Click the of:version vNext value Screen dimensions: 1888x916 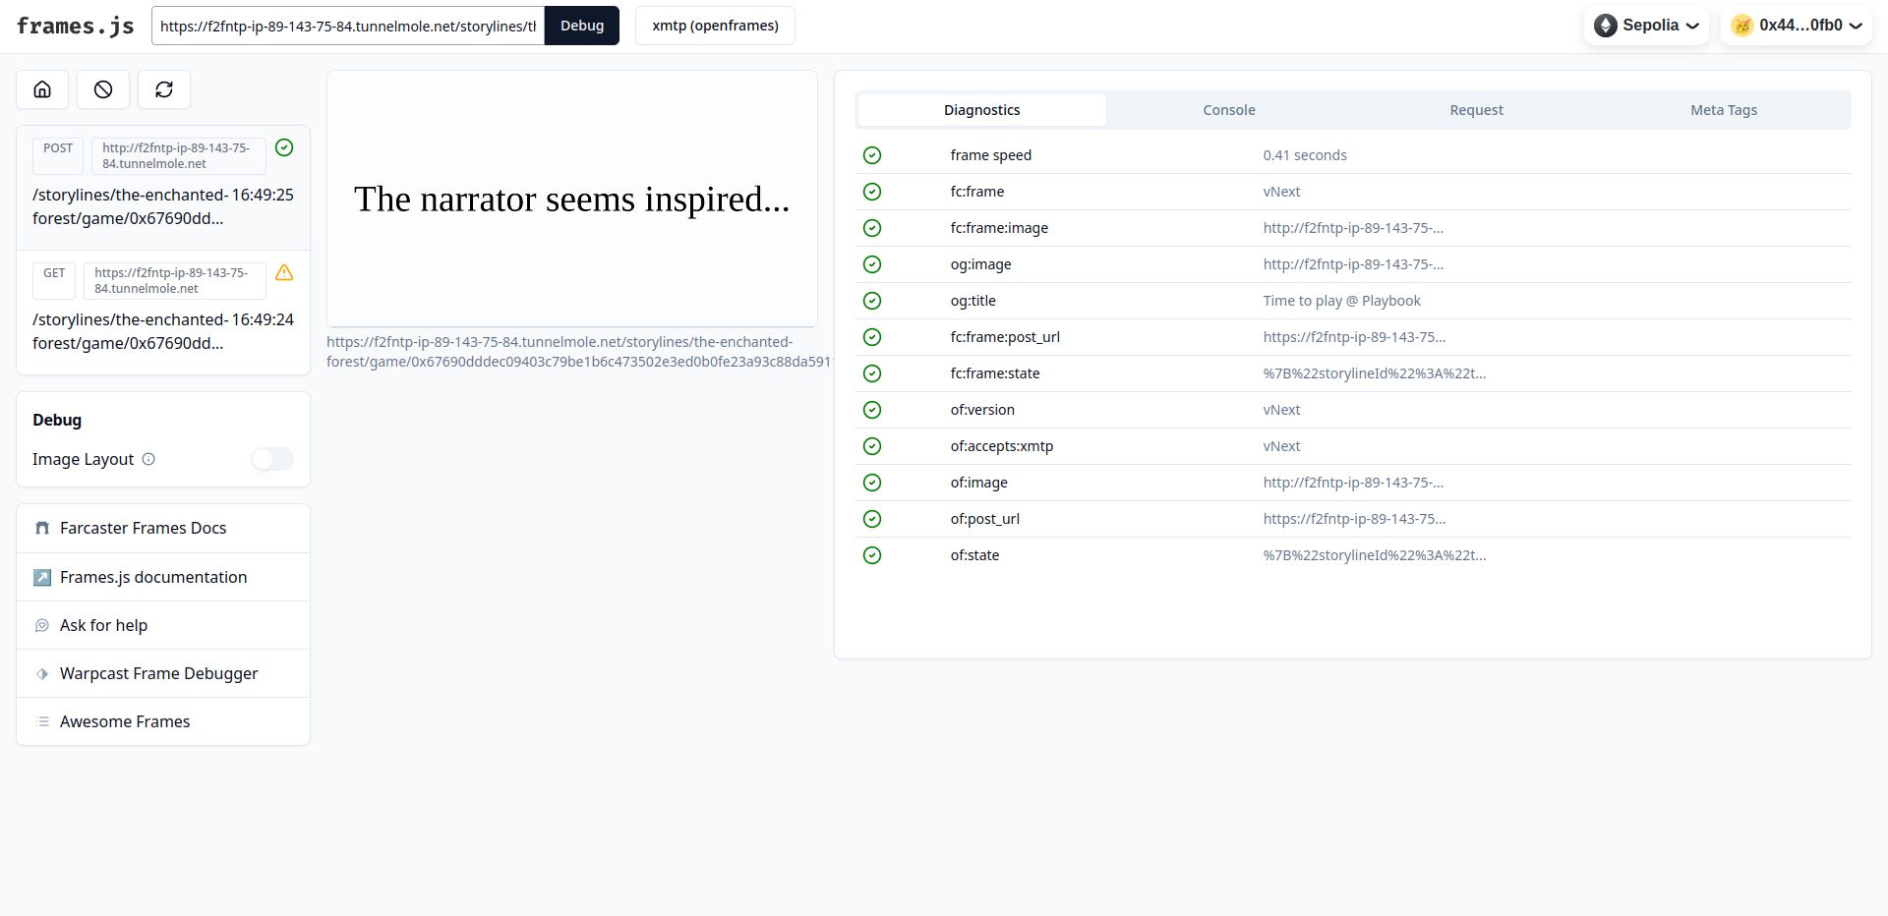1281,410
